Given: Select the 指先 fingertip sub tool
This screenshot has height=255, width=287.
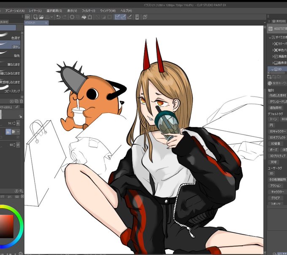Looking at the screenshot, I should tap(10, 54).
